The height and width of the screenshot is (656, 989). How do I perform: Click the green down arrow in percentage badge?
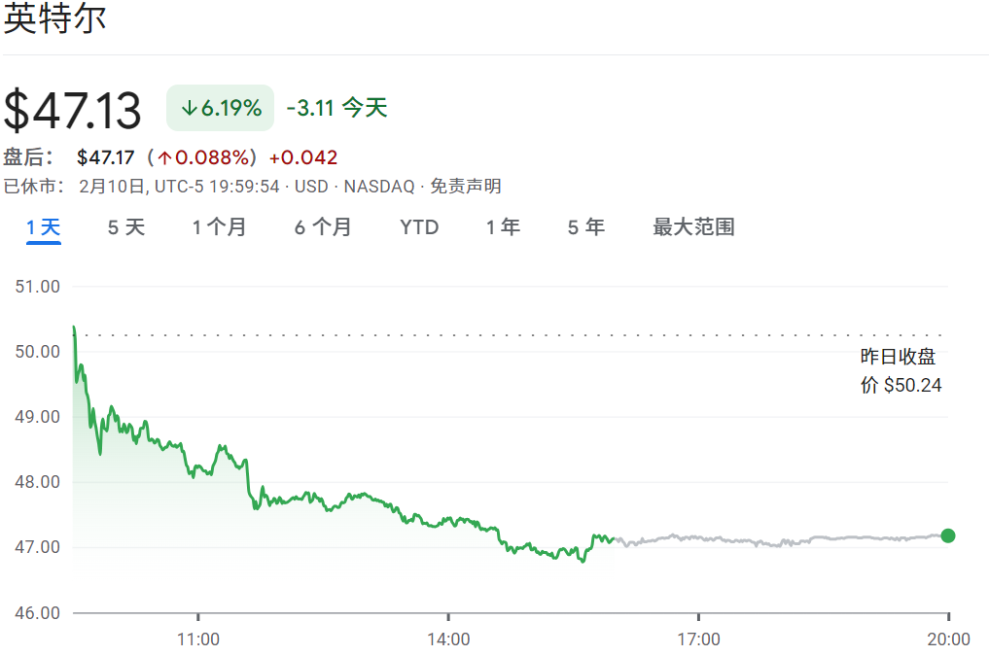[x=190, y=107]
